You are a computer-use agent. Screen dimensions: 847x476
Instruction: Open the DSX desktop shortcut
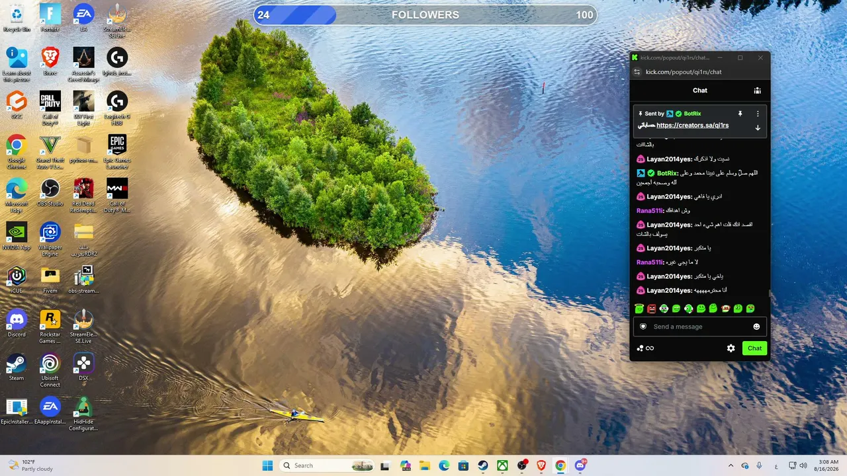(x=83, y=367)
